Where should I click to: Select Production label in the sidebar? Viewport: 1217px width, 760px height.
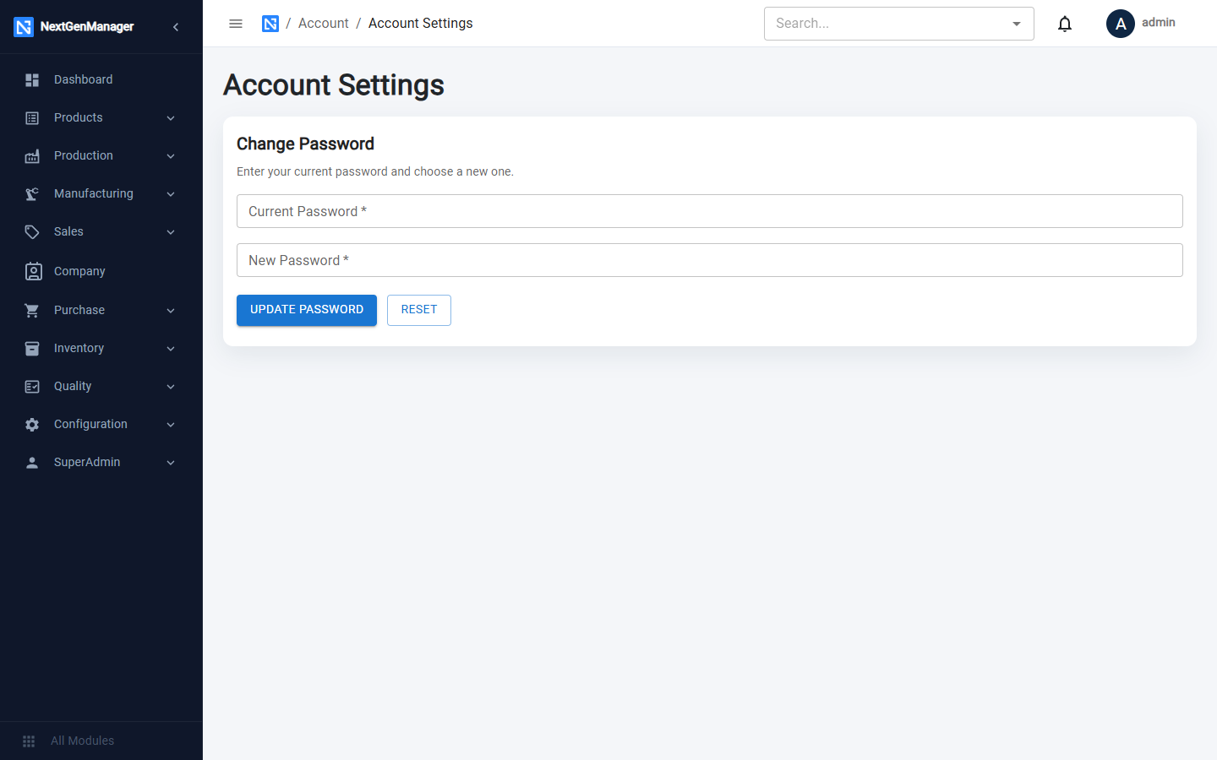tap(84, 155)
